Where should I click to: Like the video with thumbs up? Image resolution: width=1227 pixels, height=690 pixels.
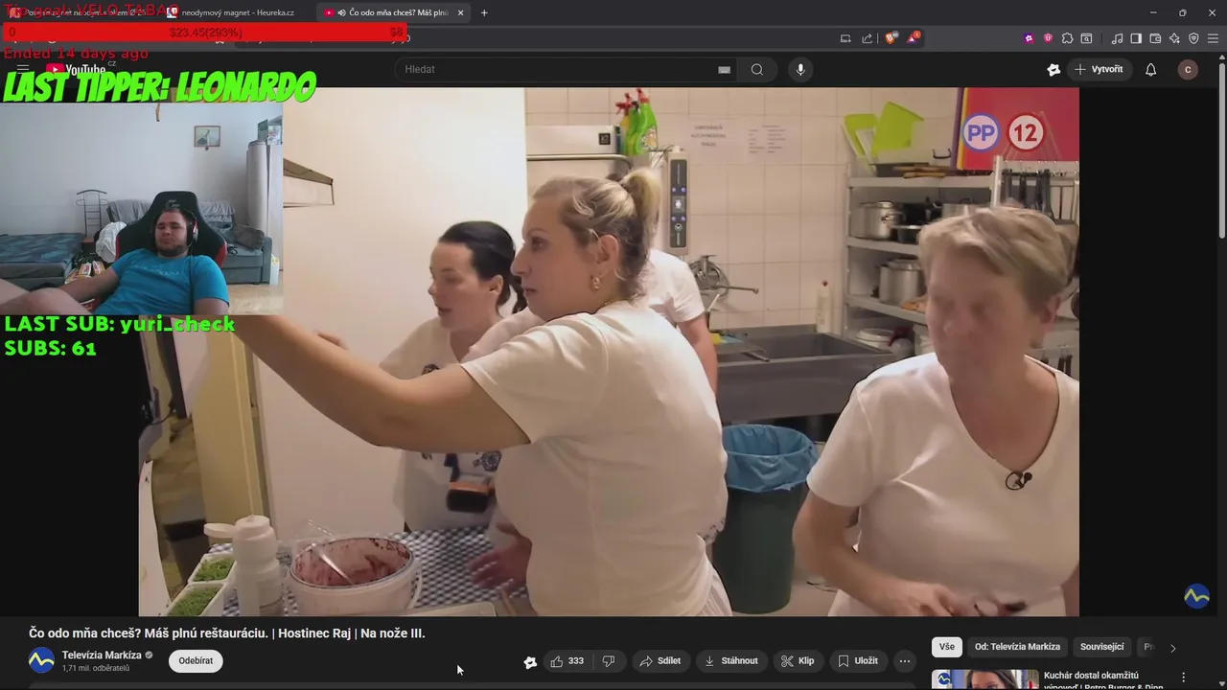point(567,661)
